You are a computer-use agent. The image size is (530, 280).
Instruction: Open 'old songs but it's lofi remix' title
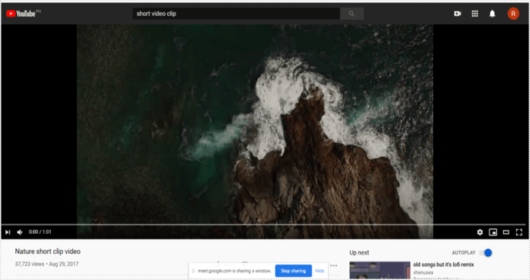click(x=443, y=265)
